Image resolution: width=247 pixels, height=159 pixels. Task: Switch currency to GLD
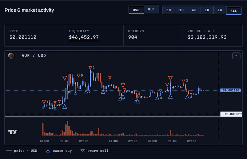point(151,9)
